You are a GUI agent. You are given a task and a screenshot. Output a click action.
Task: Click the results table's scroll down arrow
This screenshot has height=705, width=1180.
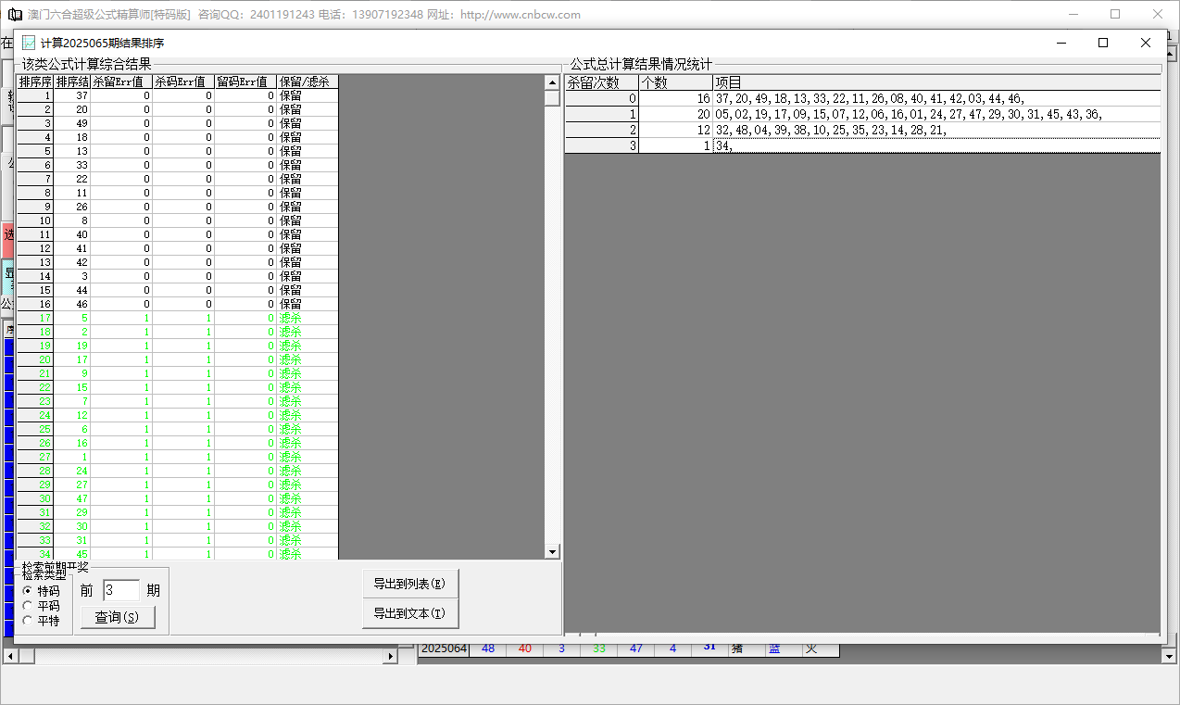(x=552, y=552)
